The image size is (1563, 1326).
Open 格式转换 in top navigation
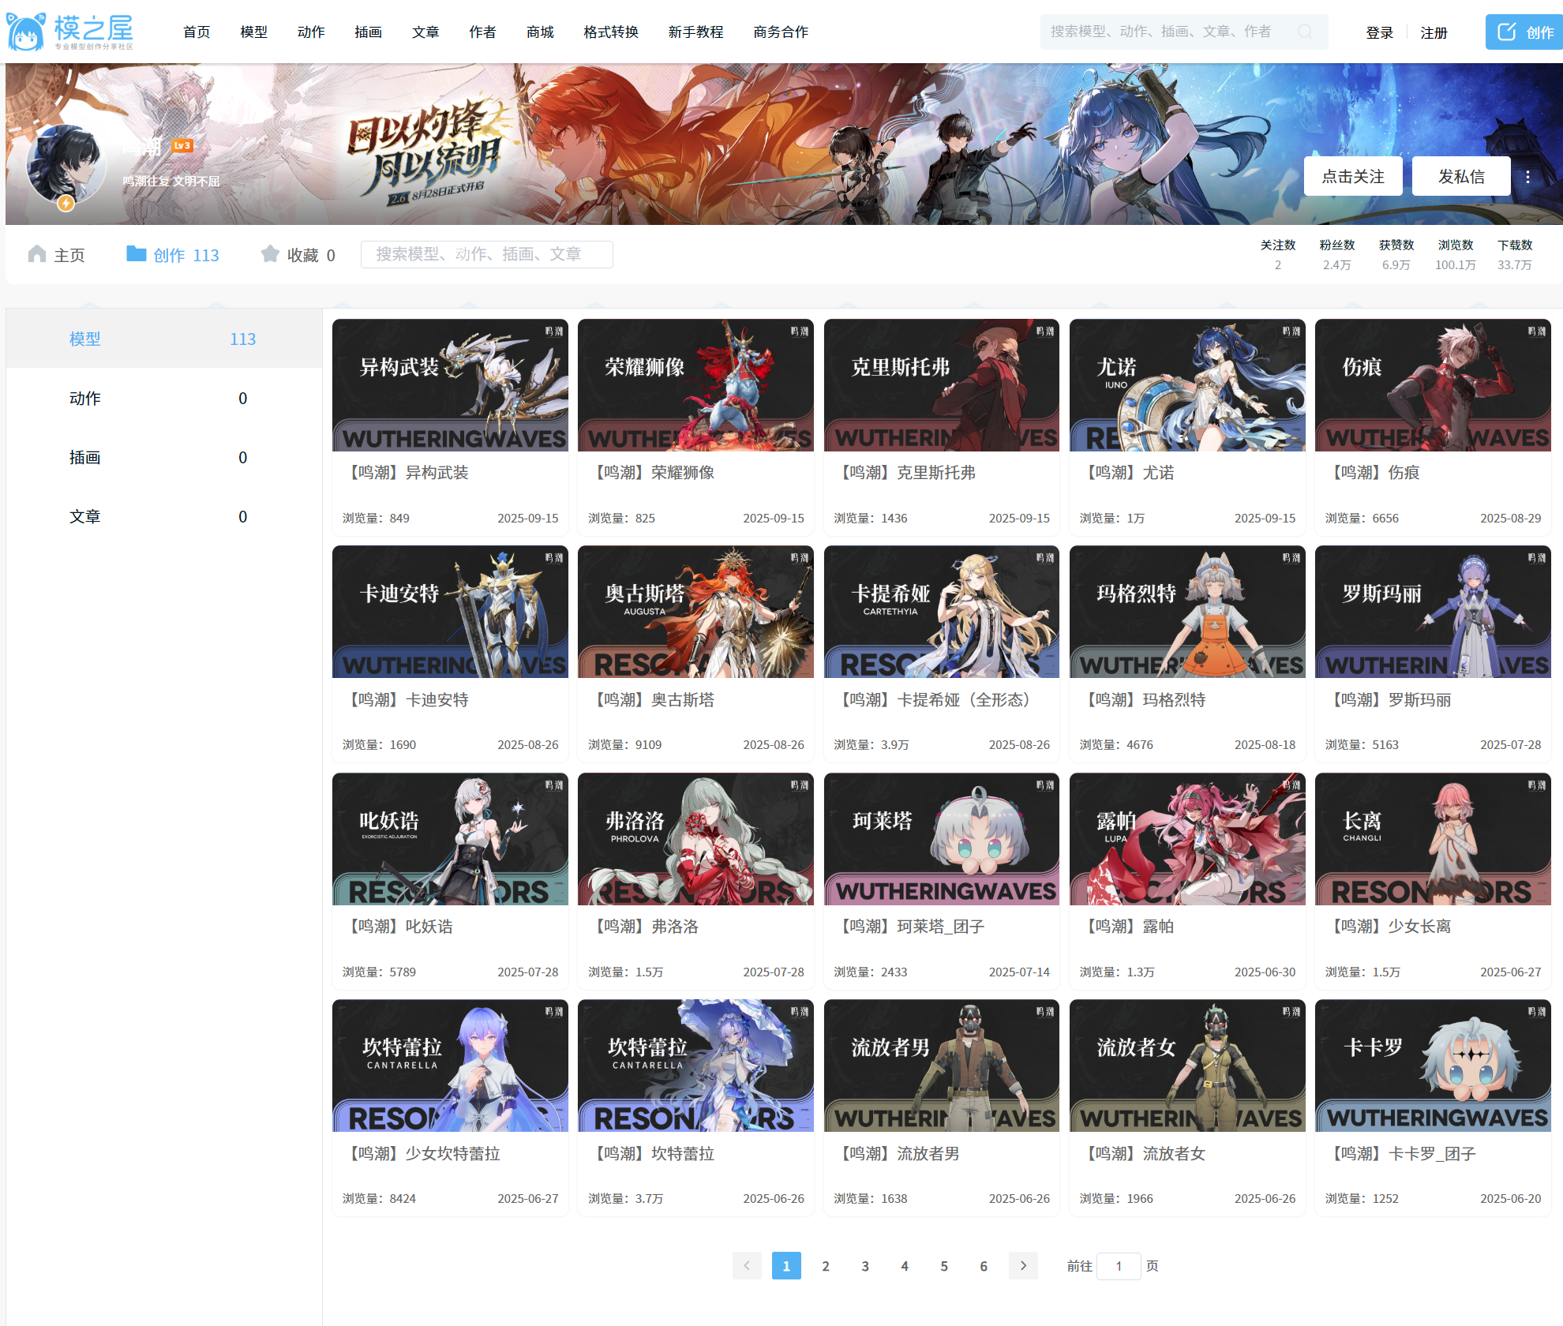[610, 32]
